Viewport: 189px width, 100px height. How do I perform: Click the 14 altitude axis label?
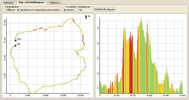[98, 88]
